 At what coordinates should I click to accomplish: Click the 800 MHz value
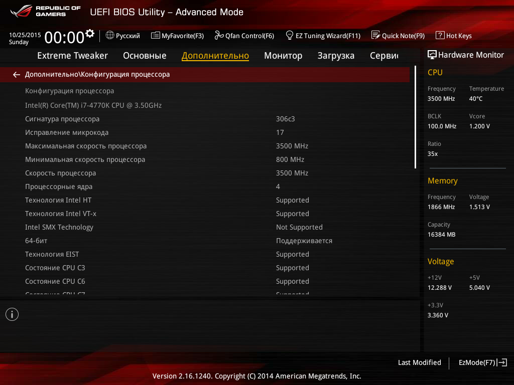[x=290, y=159]
